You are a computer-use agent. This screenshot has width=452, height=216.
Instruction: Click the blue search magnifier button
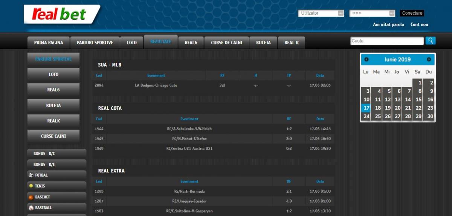431,41
